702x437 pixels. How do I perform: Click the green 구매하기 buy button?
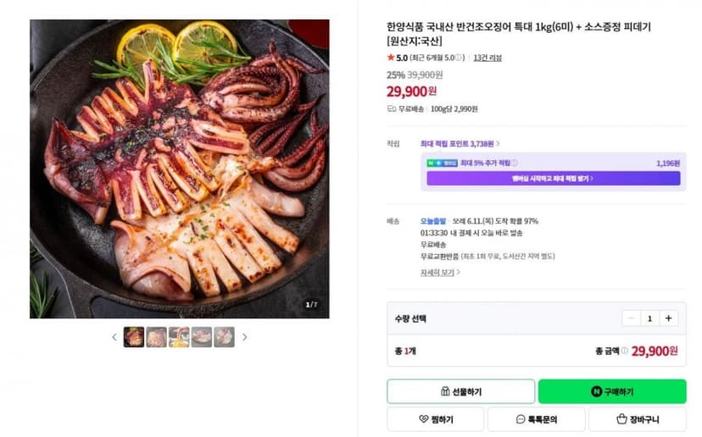click(x=612, y=391)
